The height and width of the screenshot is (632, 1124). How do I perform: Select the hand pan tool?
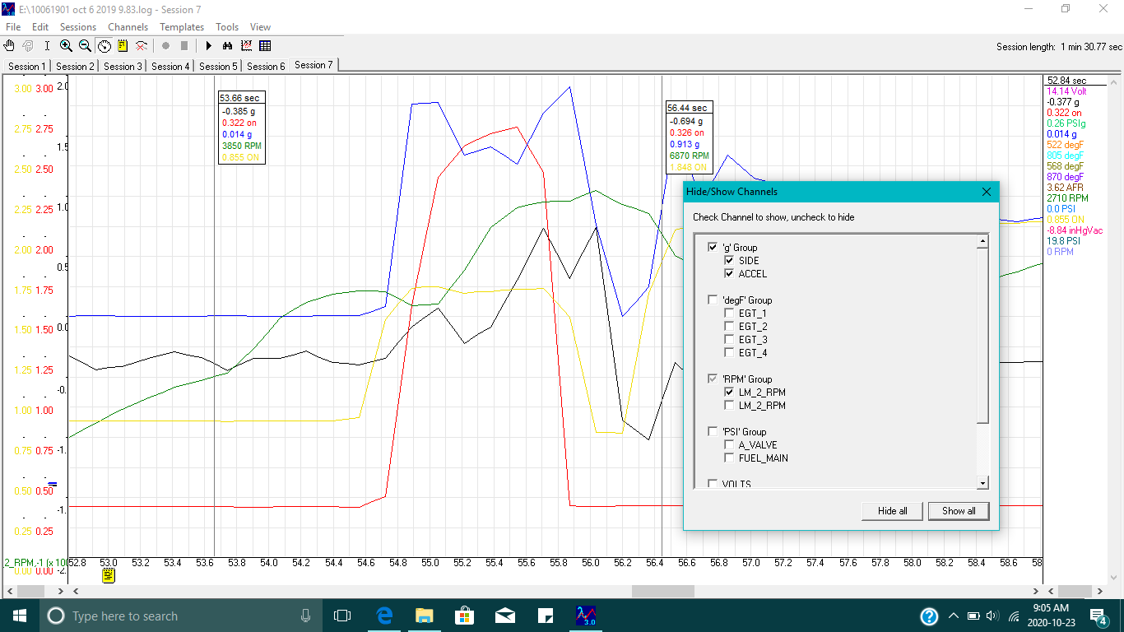pos(10,46)
